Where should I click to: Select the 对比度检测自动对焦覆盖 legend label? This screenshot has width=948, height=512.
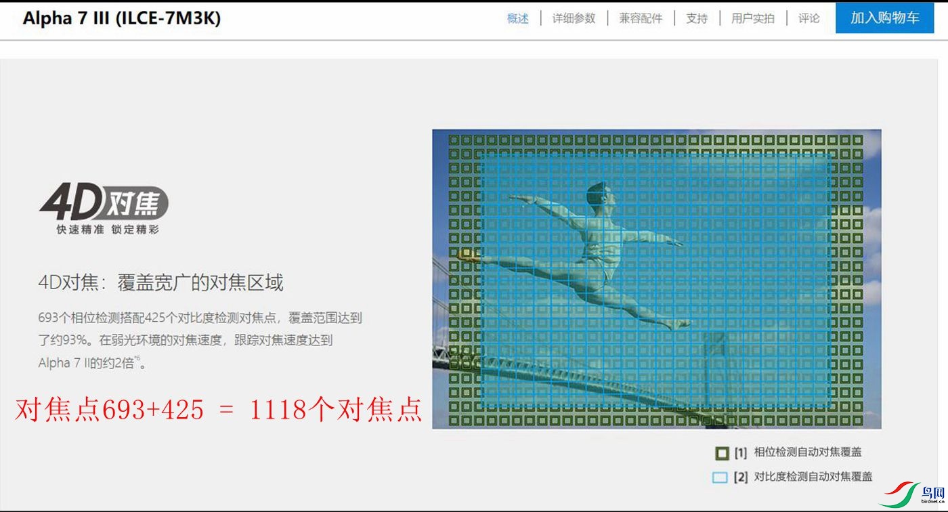tap(813, 477)
